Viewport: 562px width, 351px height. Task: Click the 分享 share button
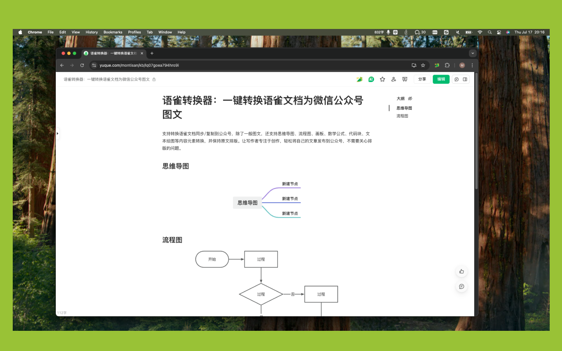[422, 79]
